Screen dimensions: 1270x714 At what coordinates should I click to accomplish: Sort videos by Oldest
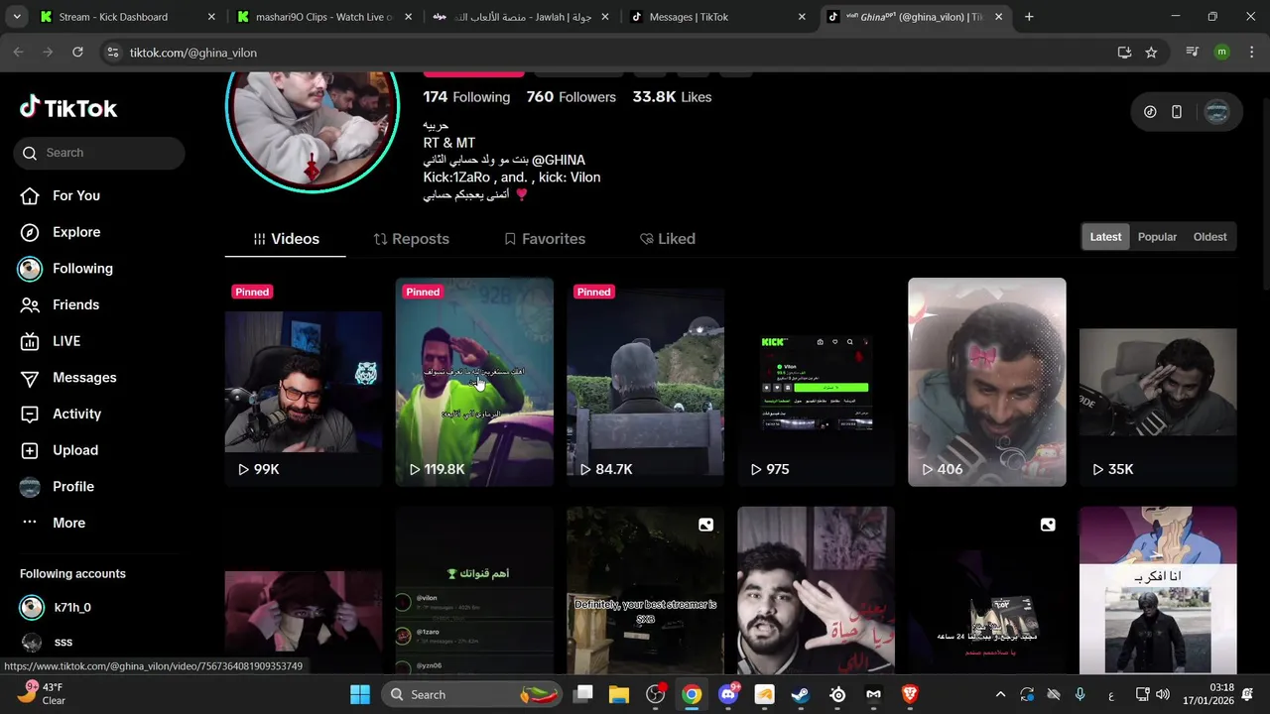tap(1209, 237)
